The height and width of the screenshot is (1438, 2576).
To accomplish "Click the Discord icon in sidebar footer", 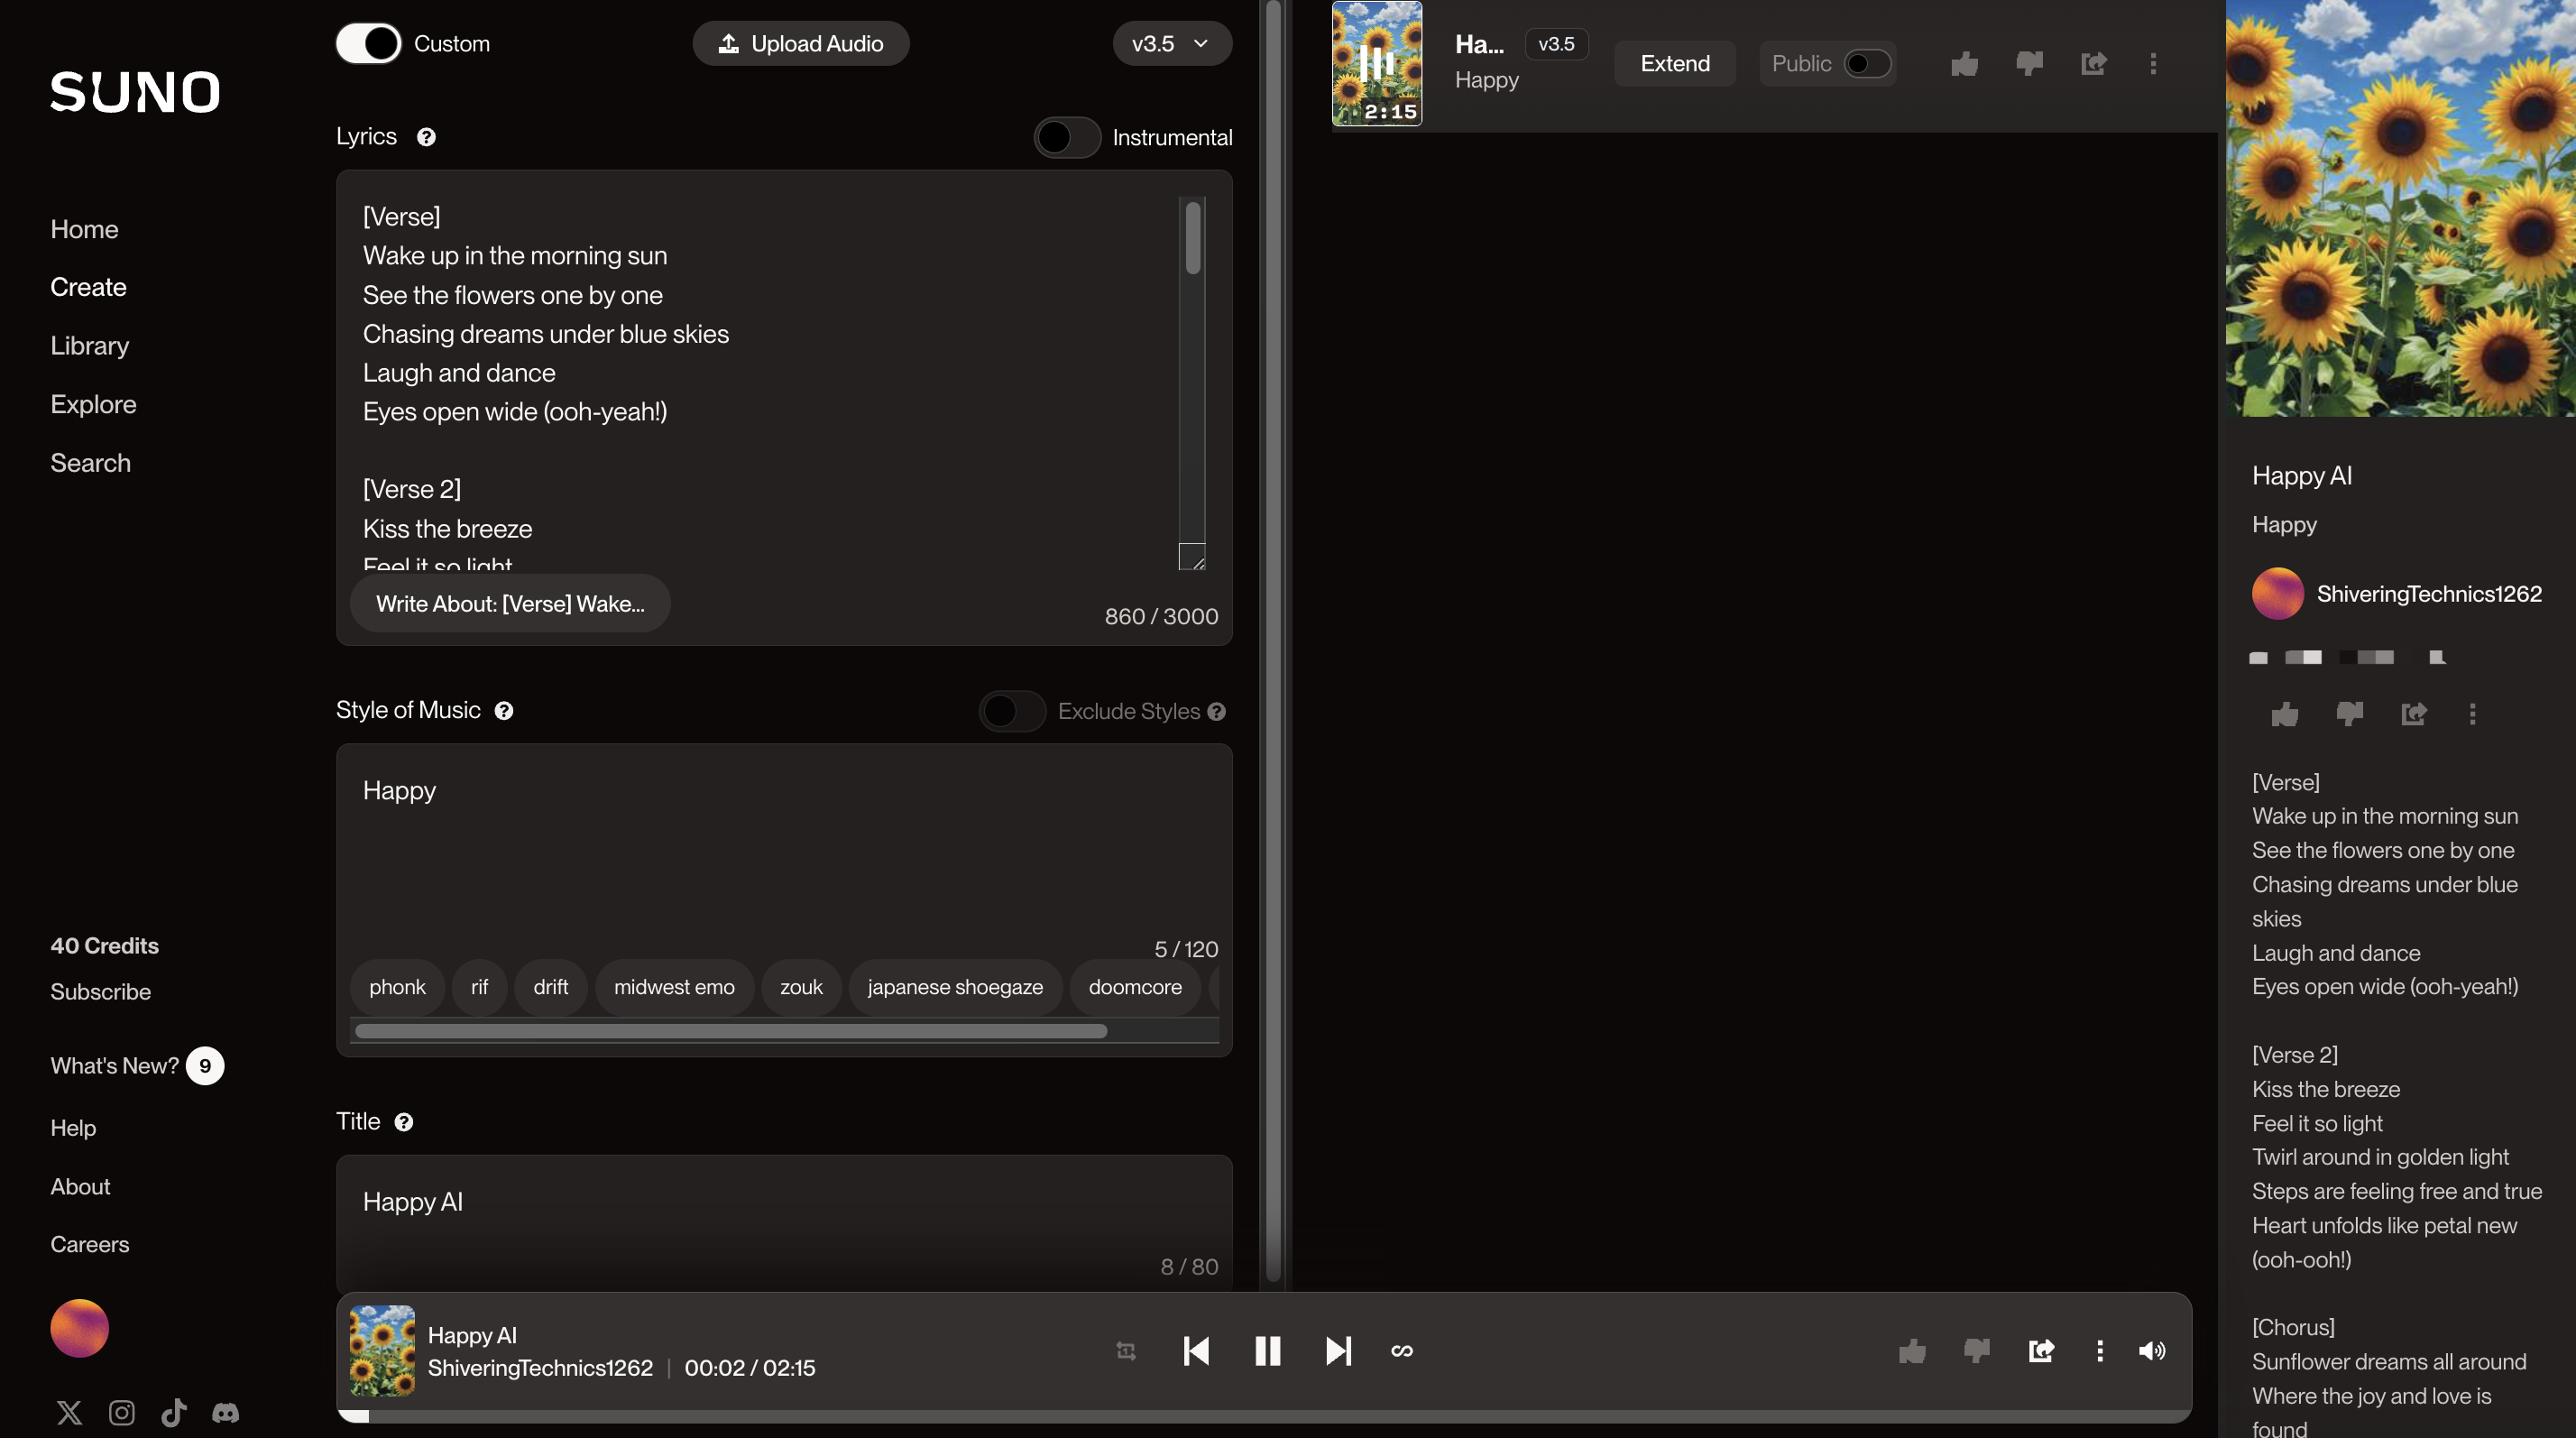I will [x=225, y=1412].
